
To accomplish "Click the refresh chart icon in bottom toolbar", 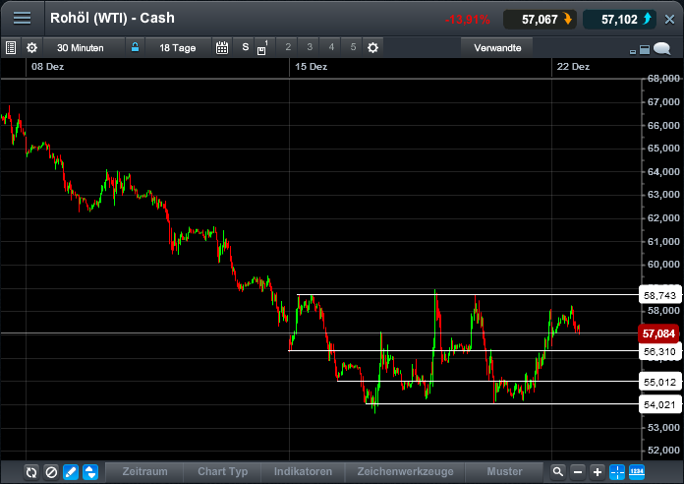I will click(31, 472).
